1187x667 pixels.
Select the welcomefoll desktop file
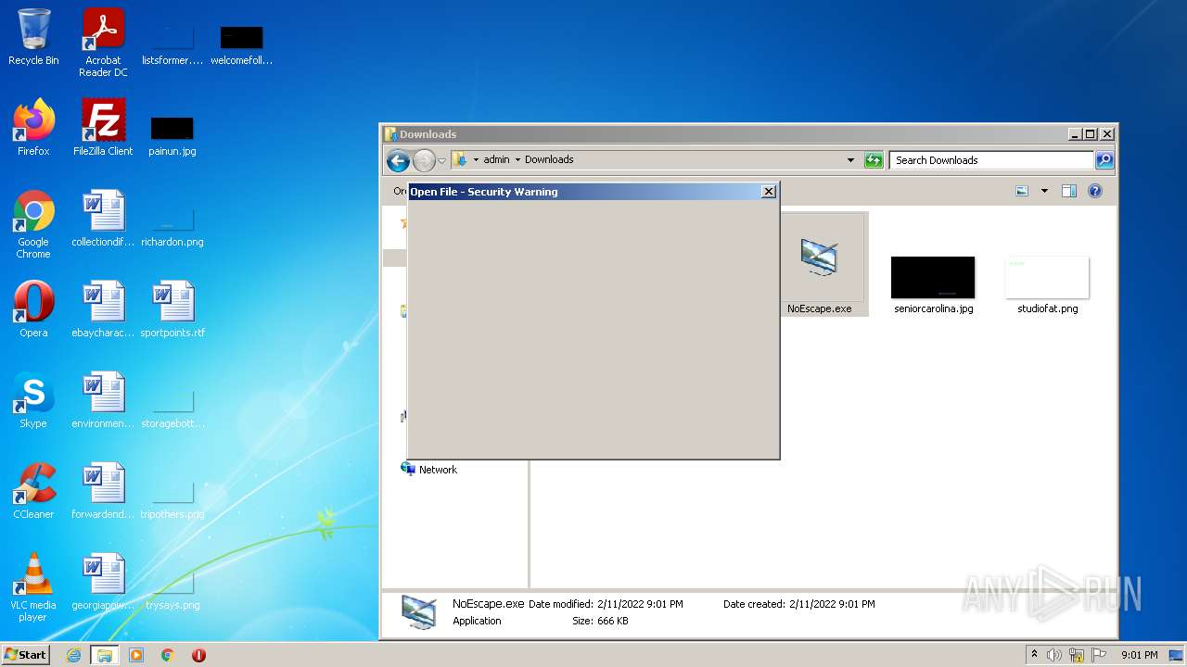point(242,44)
